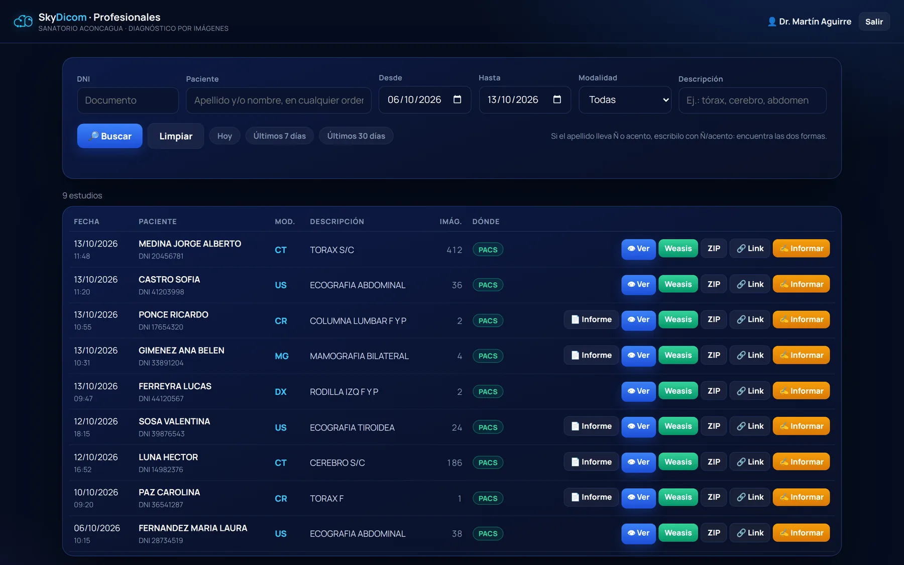Click the Buscar search button

point(109,136)
